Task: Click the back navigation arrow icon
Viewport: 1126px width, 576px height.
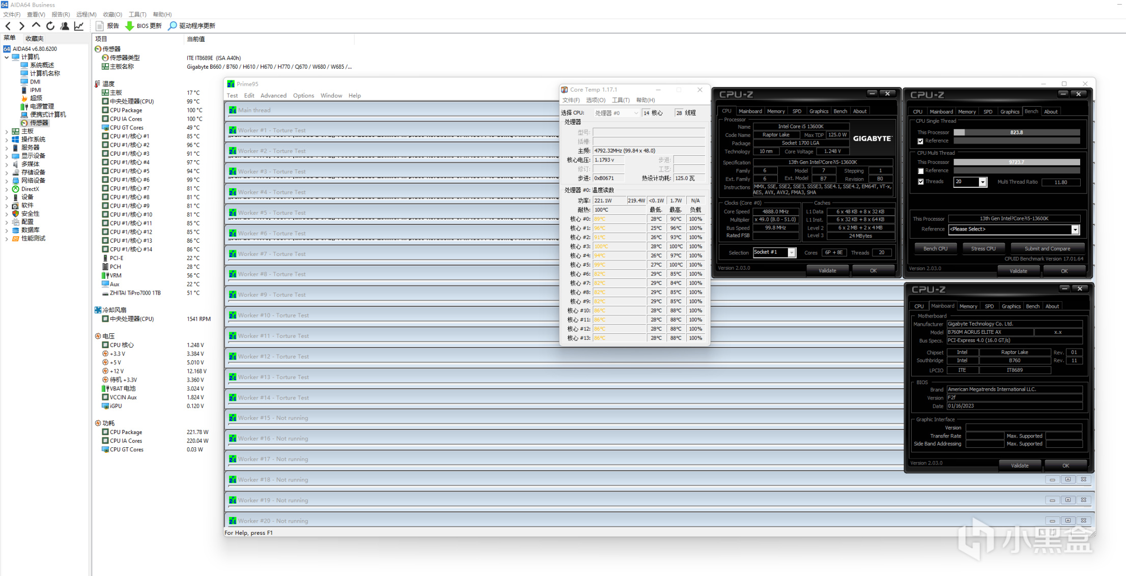Action: click(8, 26)
